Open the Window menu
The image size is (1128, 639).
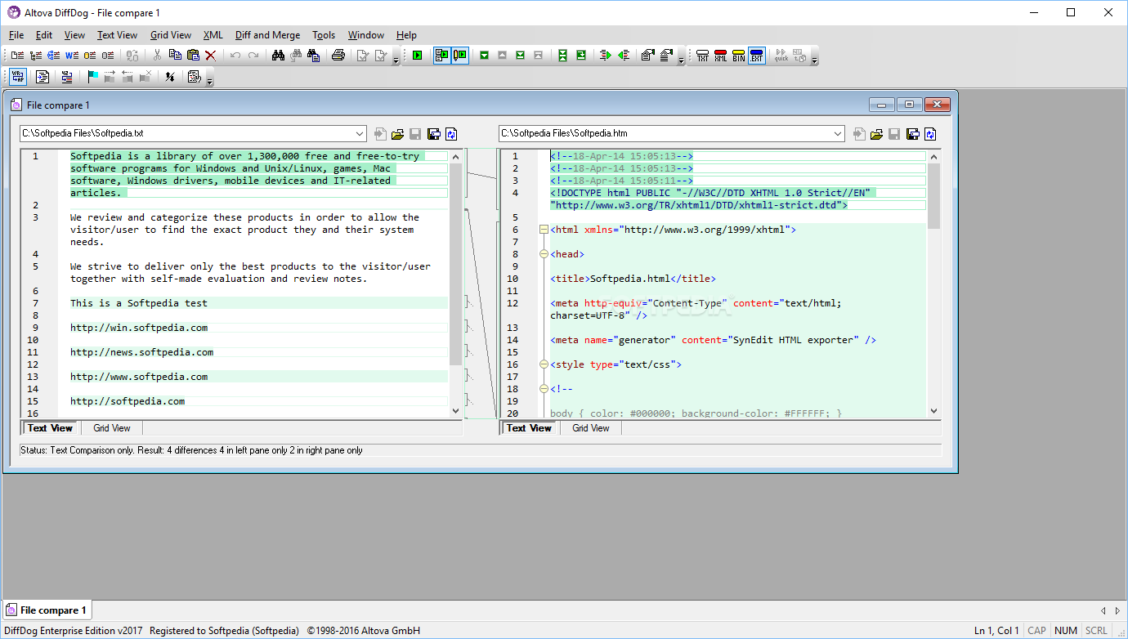tap(365, 35)
